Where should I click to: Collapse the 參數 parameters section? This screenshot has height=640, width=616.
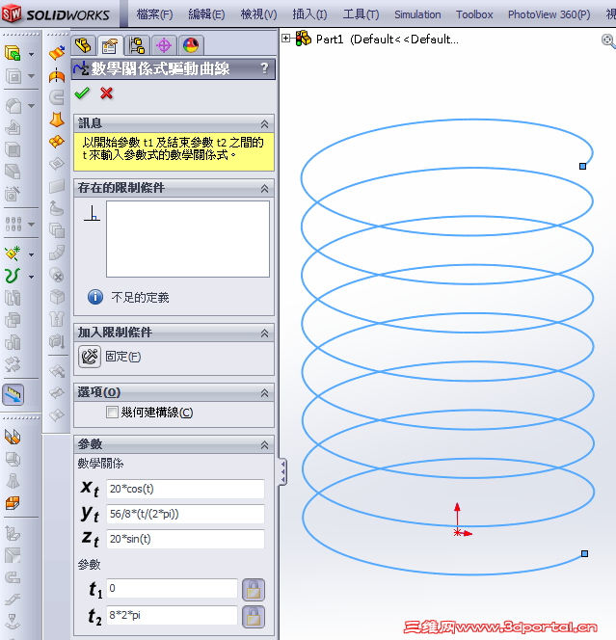(x=264, y=445)
